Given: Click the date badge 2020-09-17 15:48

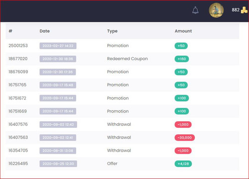Looking at the screenshot, I should pyautogui.click(x=58, y=85).
